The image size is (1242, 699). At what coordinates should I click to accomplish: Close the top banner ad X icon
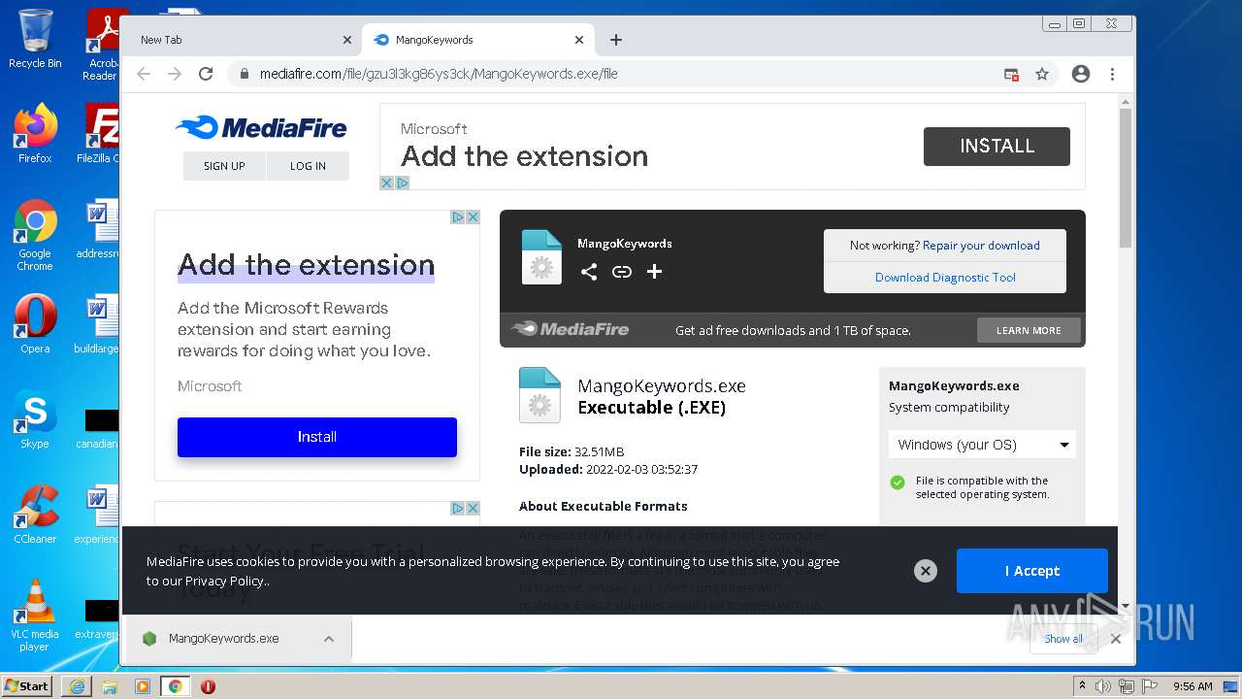(386, 183)
